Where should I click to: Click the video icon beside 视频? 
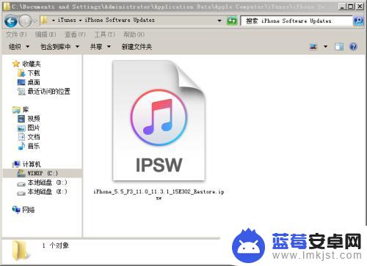point(21,119)
